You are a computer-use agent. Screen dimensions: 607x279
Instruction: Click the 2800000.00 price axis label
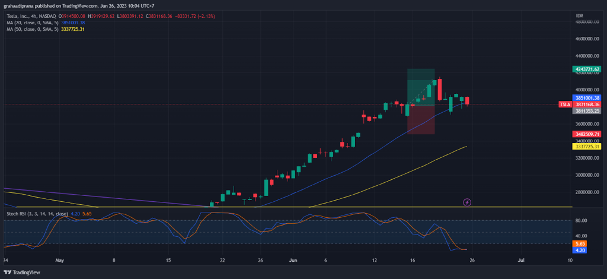589,192
